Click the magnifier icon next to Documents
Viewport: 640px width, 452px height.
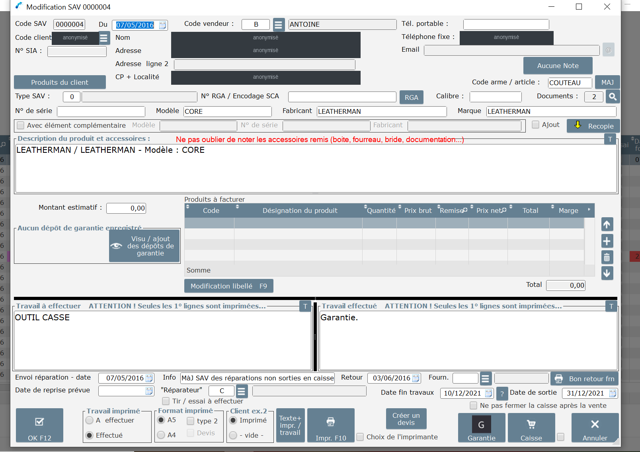tap(613, 97)
